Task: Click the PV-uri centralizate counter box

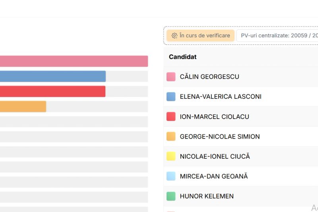Action: point(278,36)
